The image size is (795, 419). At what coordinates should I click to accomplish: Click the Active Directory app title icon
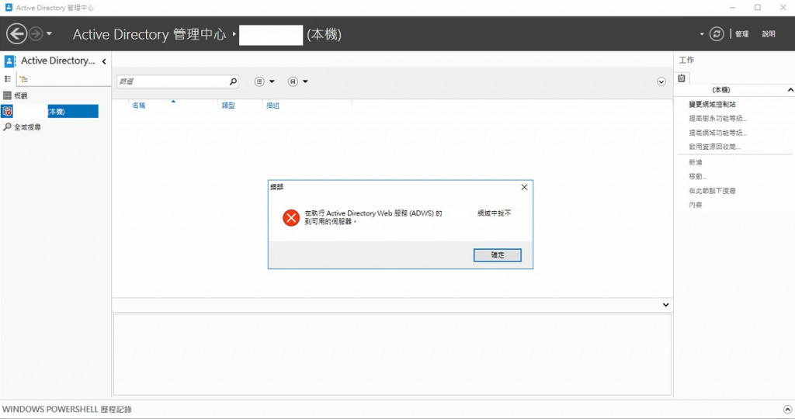click(x=9, y=8)
